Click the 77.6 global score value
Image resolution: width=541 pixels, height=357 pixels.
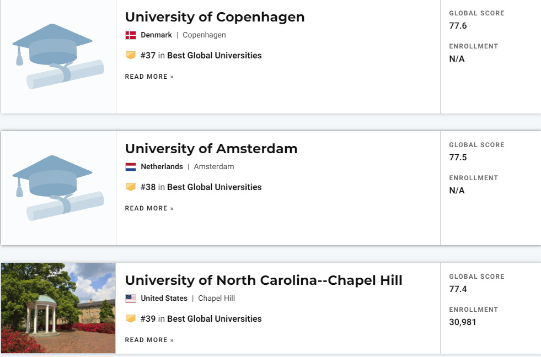pos(458,26)
